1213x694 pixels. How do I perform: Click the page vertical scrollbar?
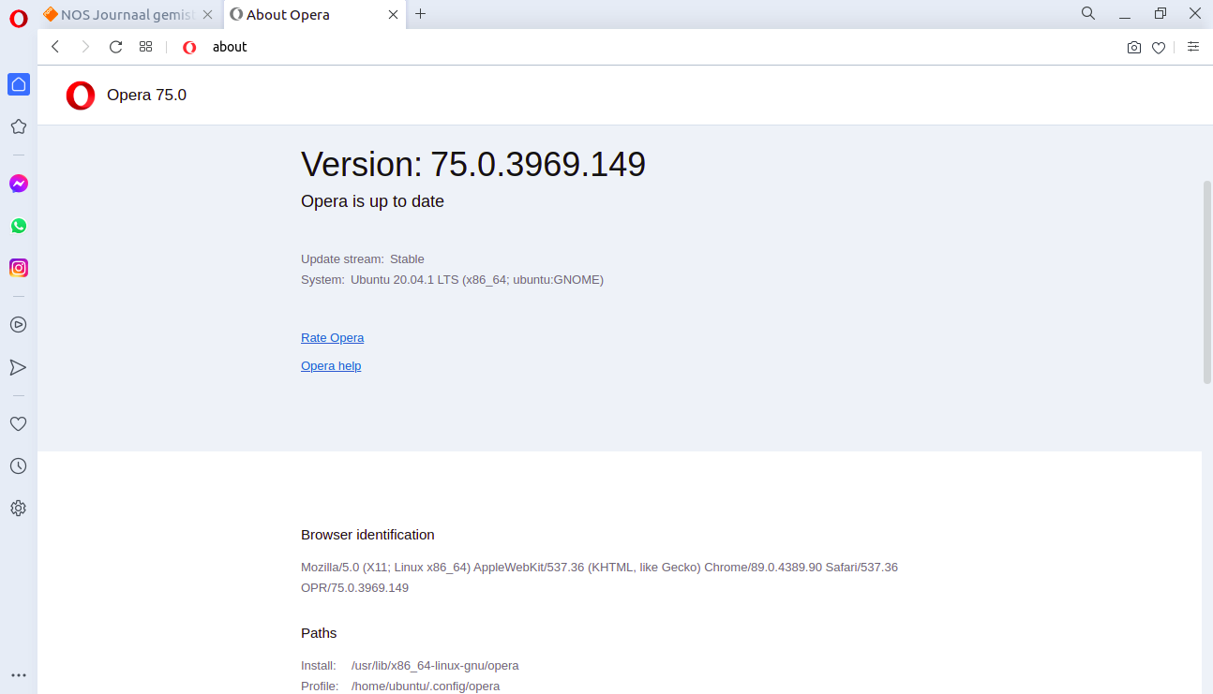pos(1206,281)
